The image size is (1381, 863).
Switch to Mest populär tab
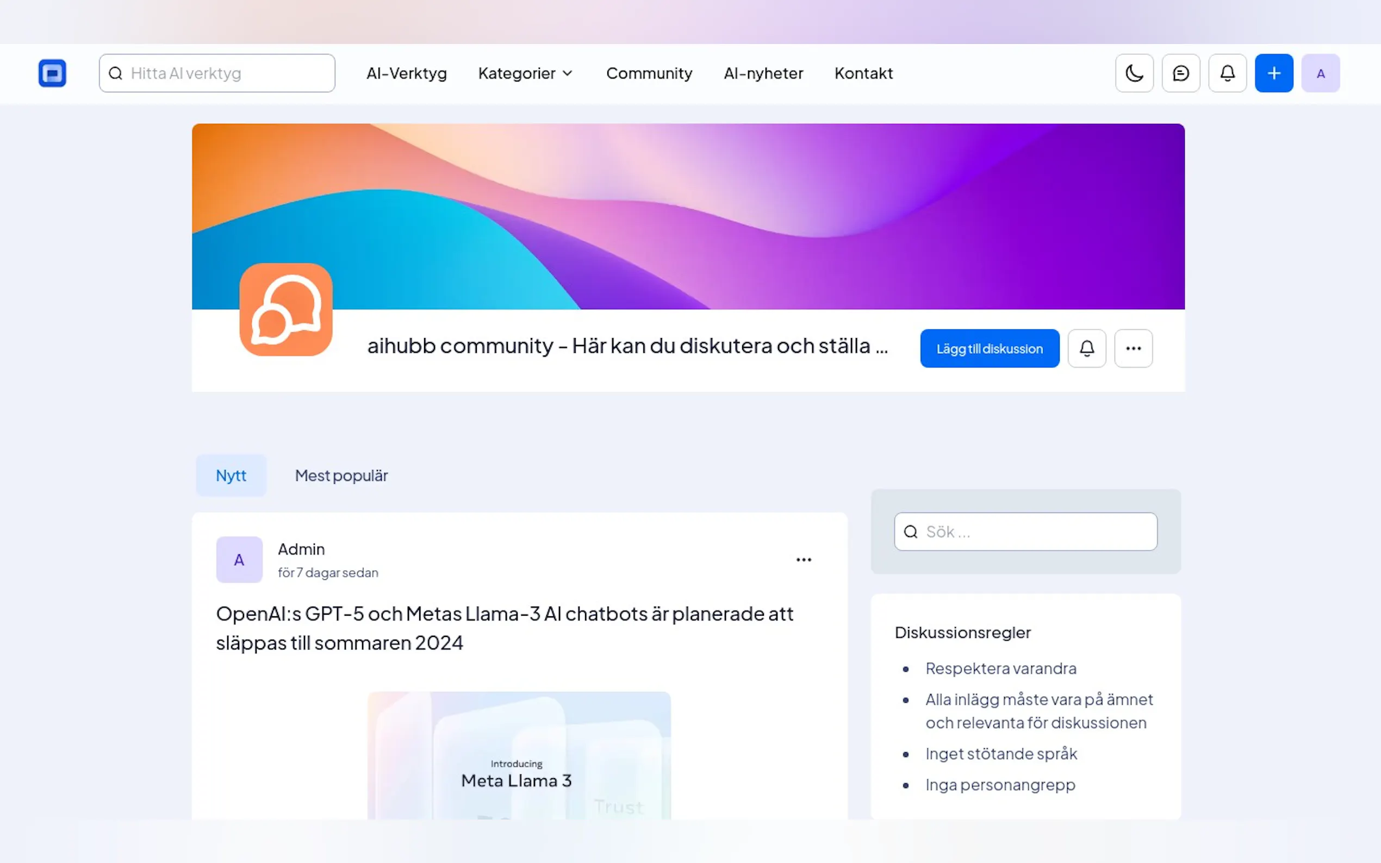point(341,476)
